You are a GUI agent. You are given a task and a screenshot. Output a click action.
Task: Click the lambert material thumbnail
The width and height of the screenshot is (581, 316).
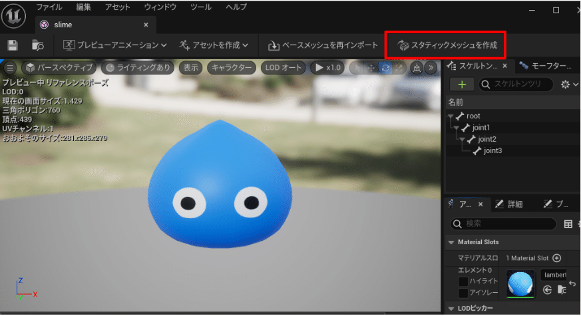tap(520, 284)
